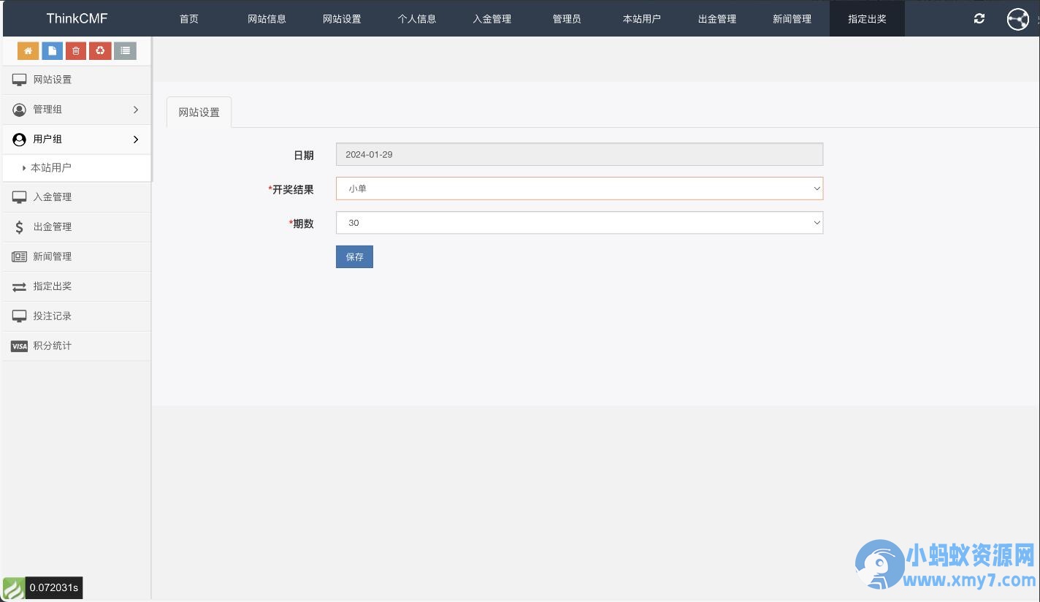The image size is (1040, 602).
Task: Open 积分统计 in sidebar
Action: click(76, 346)
